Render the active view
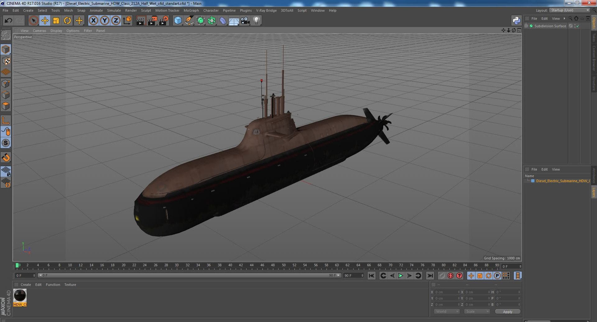 tap(141, 21)
